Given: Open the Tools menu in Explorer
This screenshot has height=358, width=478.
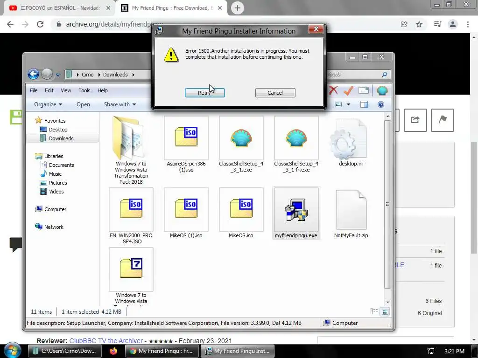Looking at the screenshot, I should pos(84,90).
